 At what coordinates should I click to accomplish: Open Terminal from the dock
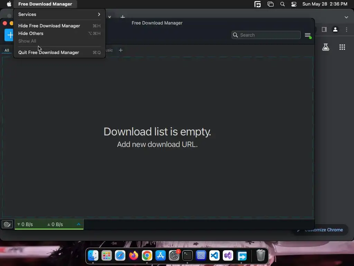pos(187,256)
